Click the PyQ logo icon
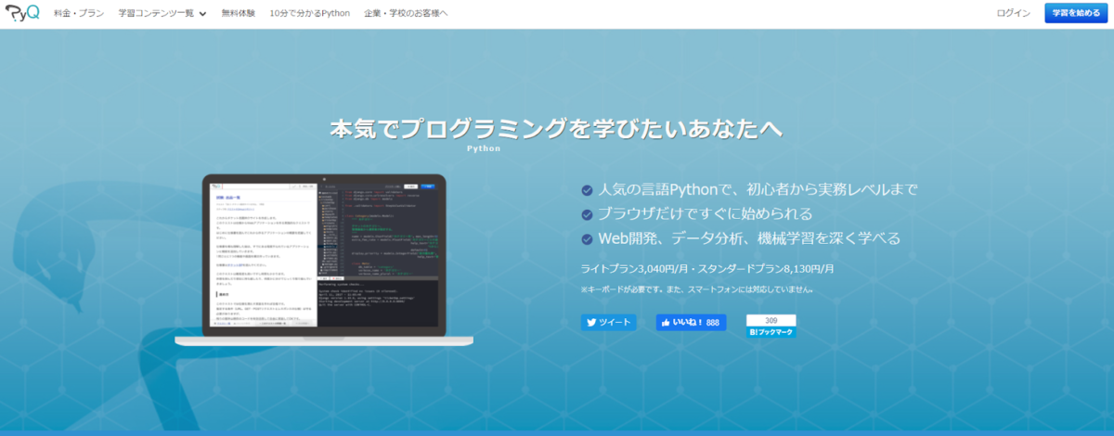Image resolution: width=1114 pixels, height=436 pixels. 21,13
